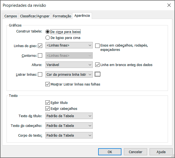Screen dimensions: 175x158
Task: Expand the Linhas do eixo style dropdown
Action: [x=69, y=45]
